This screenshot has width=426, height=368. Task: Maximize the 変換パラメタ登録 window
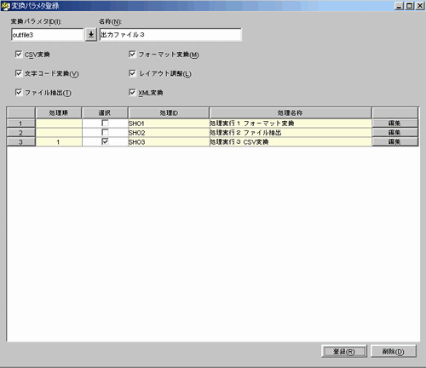(410, 6)
